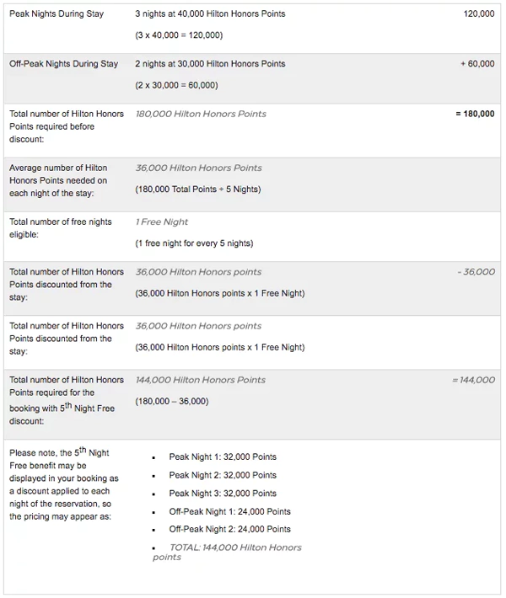Click the italic 180,000 Hilton Honors Points text
The image size is (506, 598).
(200, 114)
